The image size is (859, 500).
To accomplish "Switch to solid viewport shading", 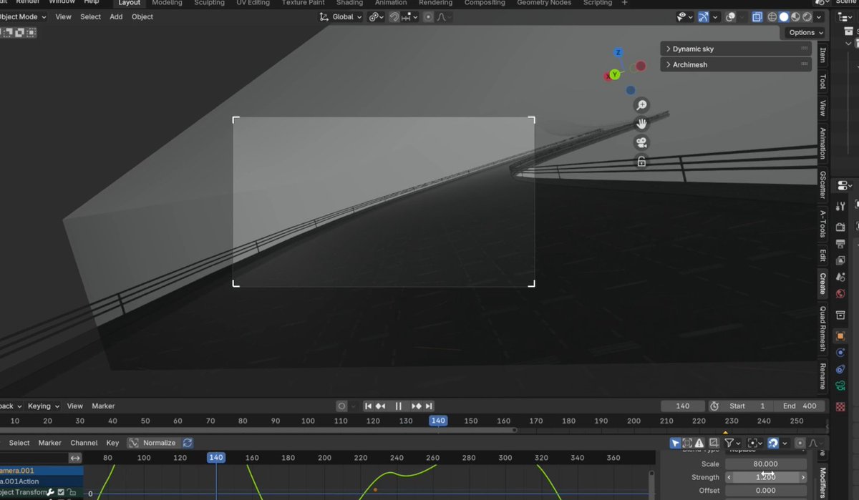I will tap(784, 16).
